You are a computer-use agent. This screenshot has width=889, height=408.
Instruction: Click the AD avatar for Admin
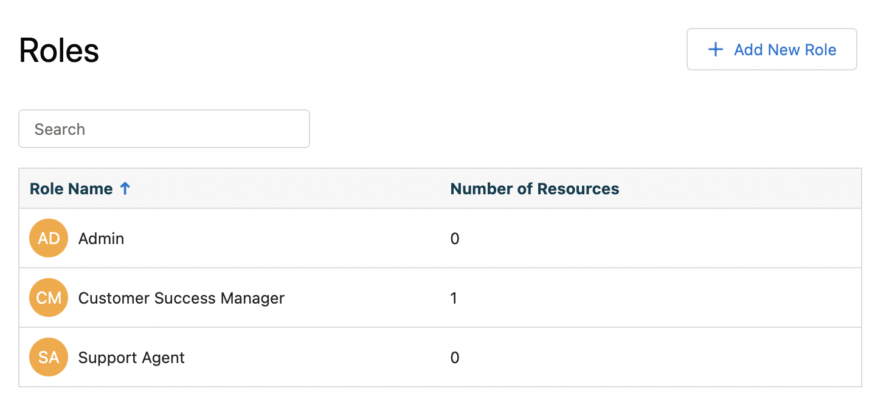[49, 238]
